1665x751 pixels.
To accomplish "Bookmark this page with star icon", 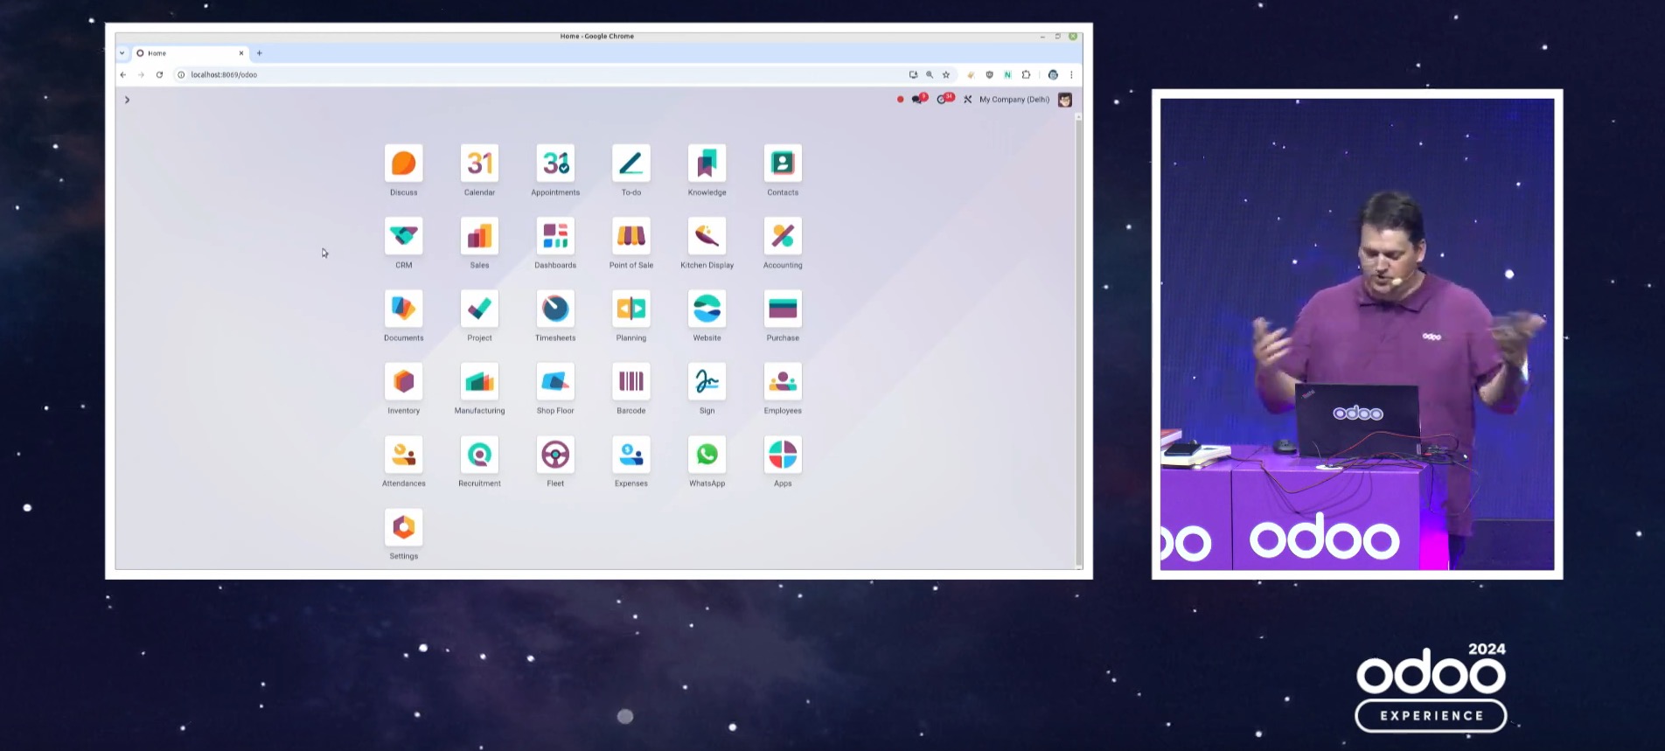I will [946, 75].
